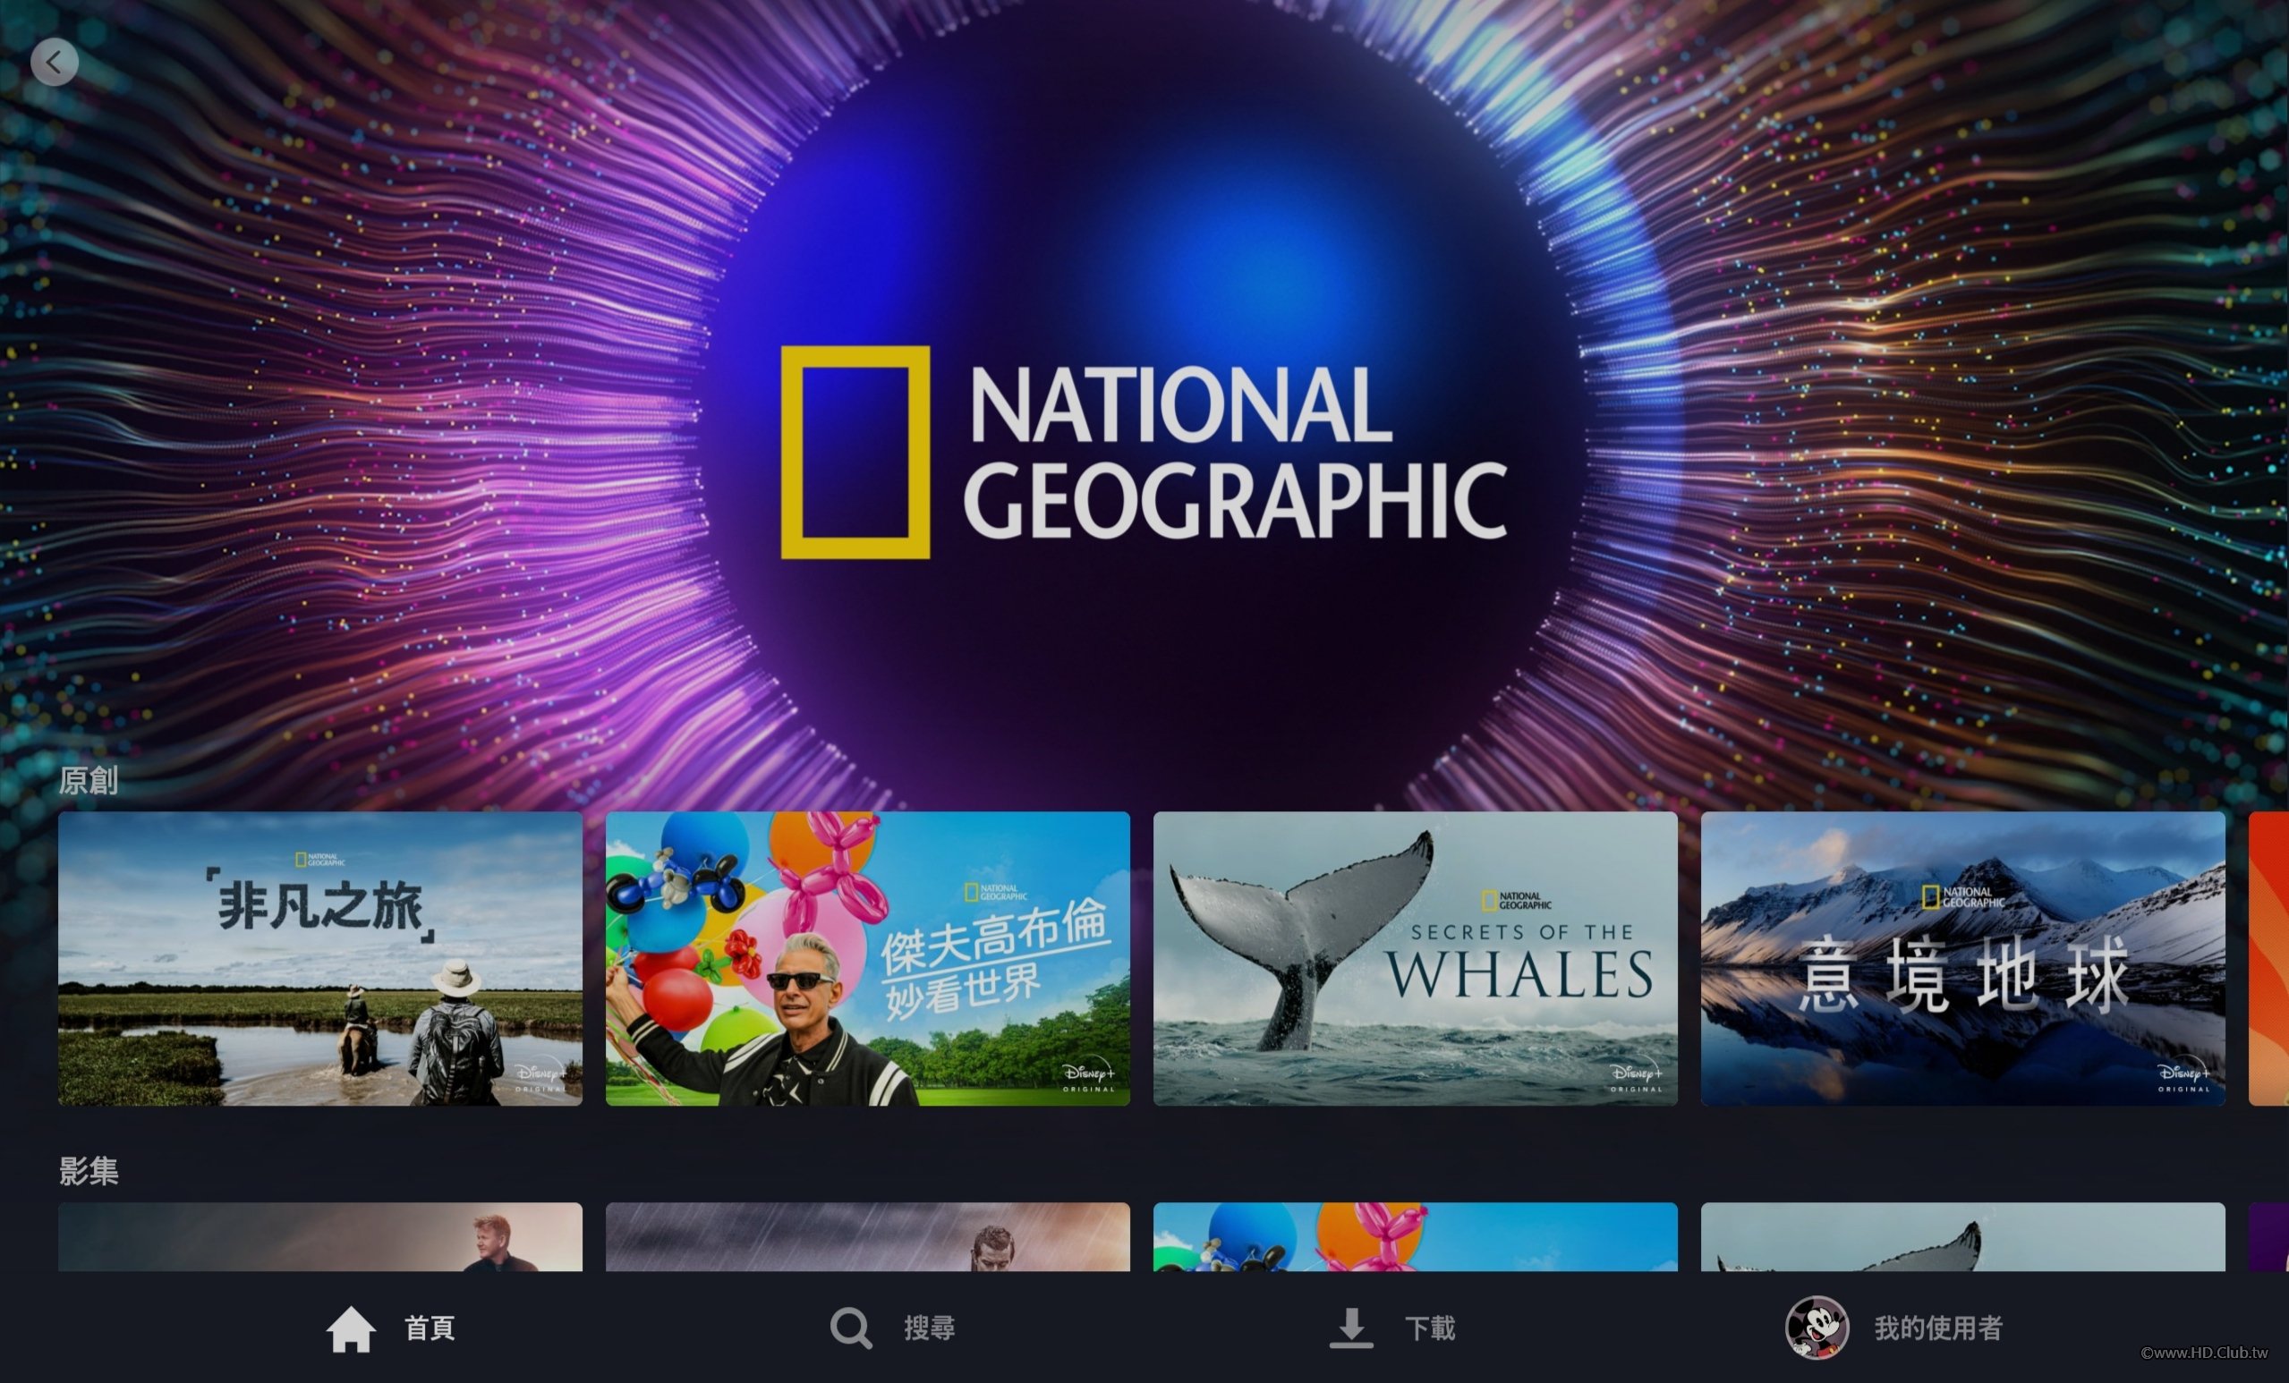Tap the download arrow icon

(1350, 1328)
